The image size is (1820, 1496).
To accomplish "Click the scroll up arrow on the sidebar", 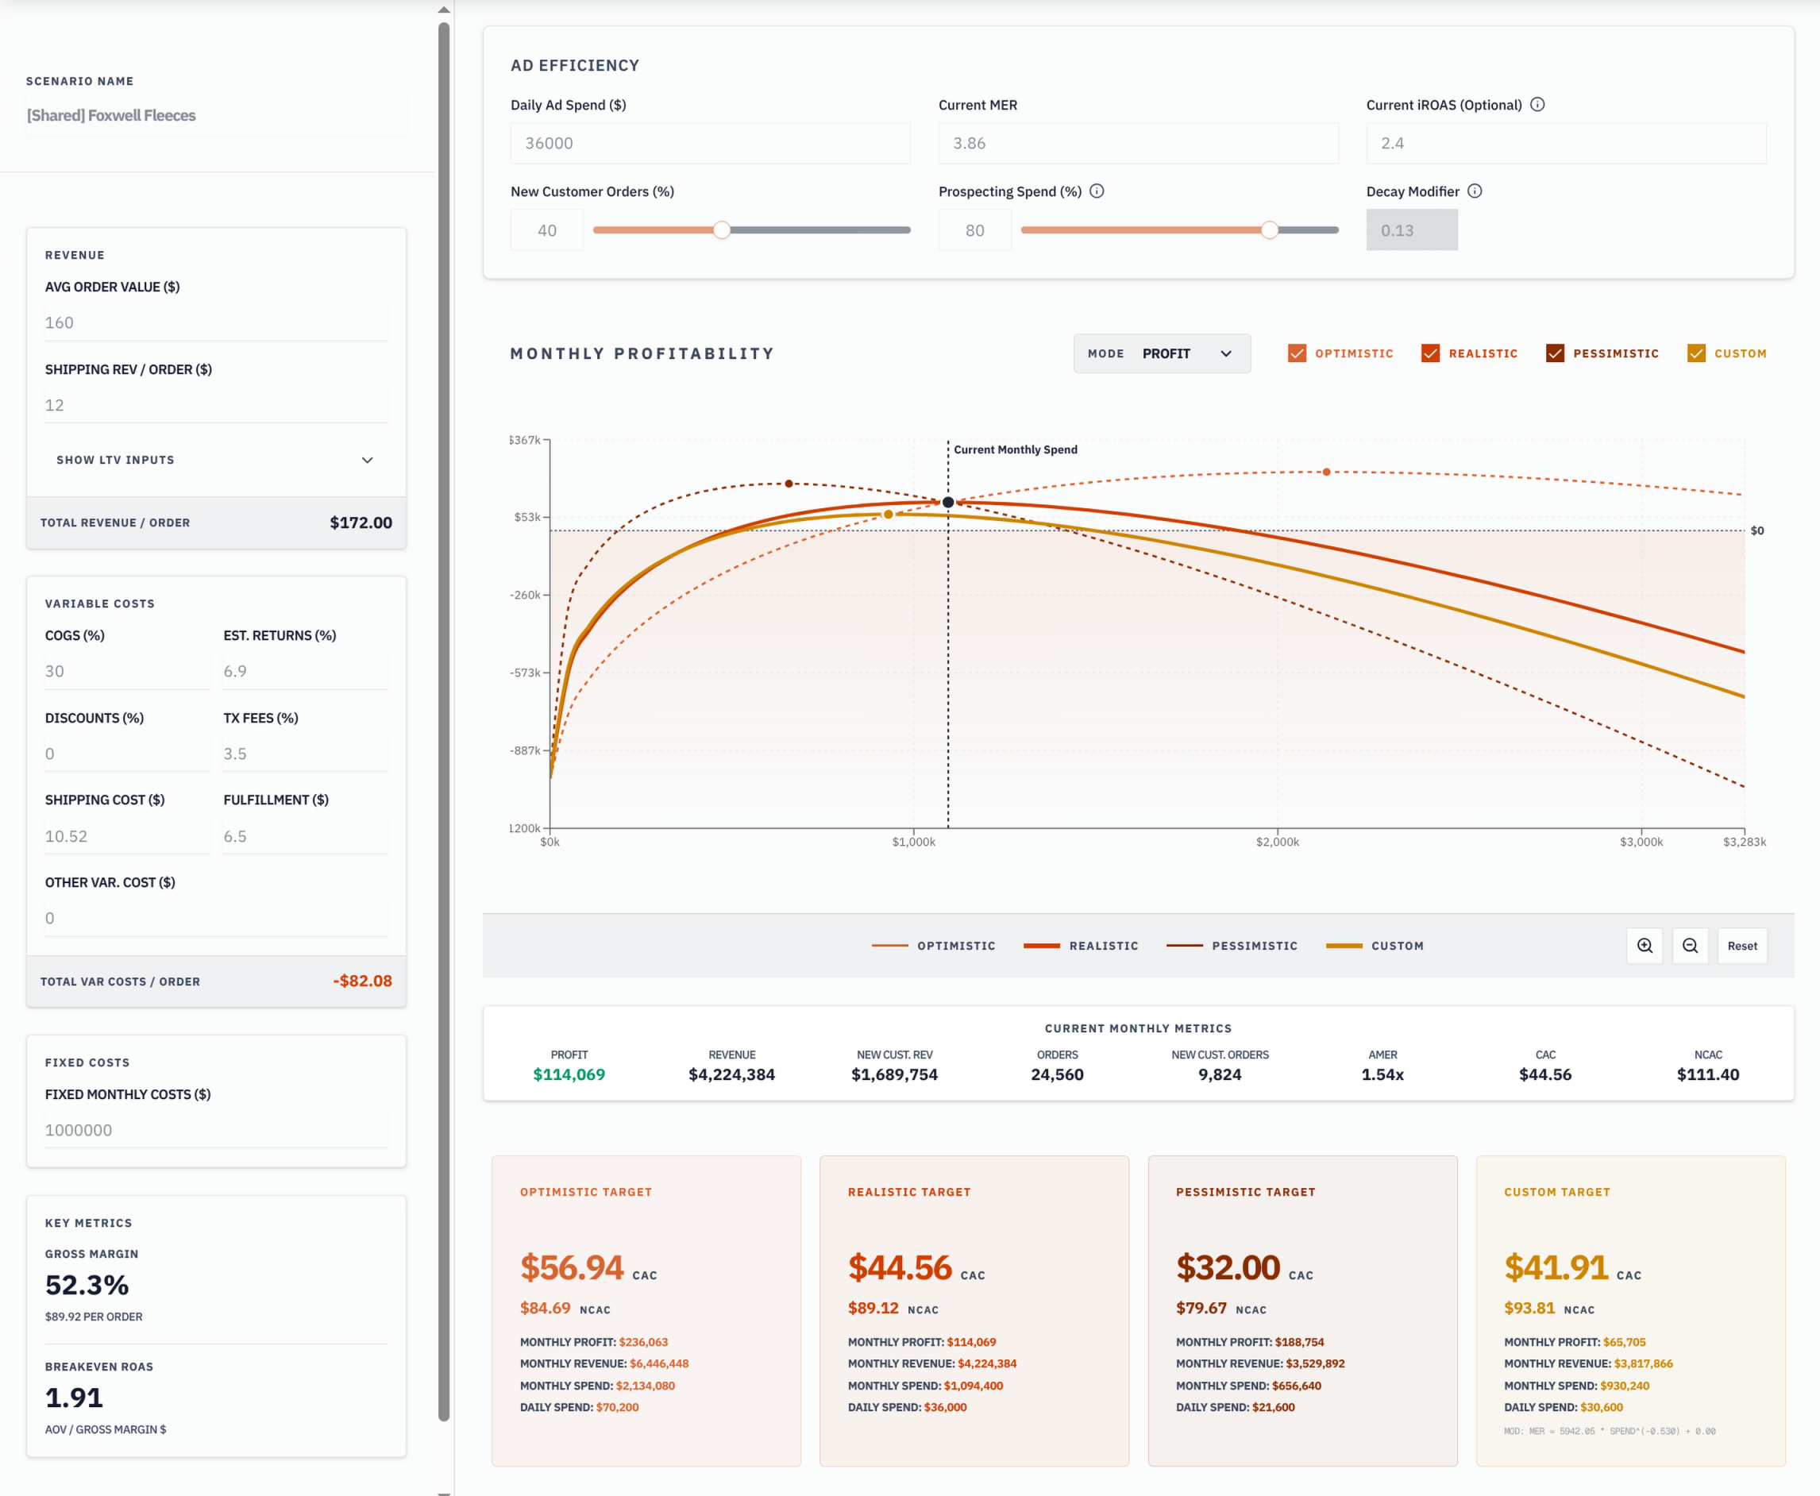I will point(444,10).
